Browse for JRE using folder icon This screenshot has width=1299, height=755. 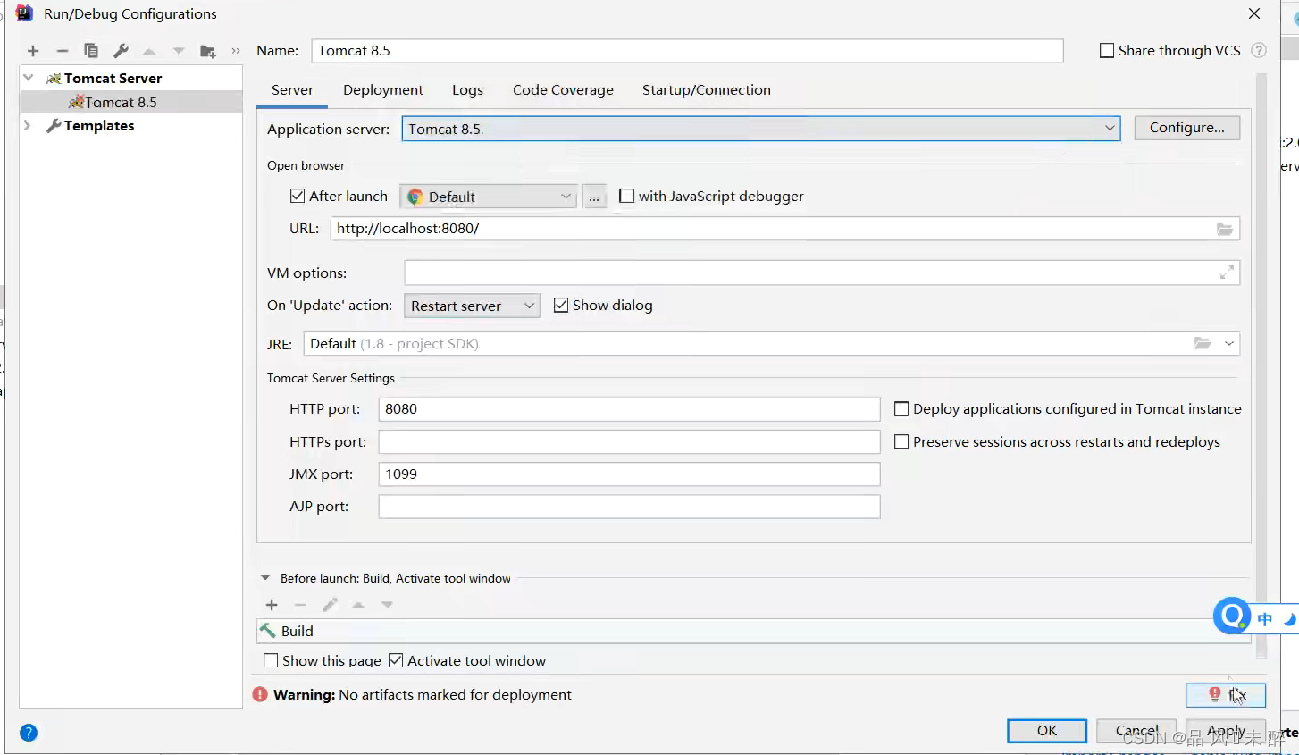tap(1203, 343)
